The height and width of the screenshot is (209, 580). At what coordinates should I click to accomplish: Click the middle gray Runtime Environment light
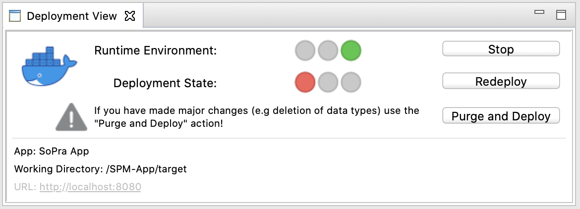point(328,51)
